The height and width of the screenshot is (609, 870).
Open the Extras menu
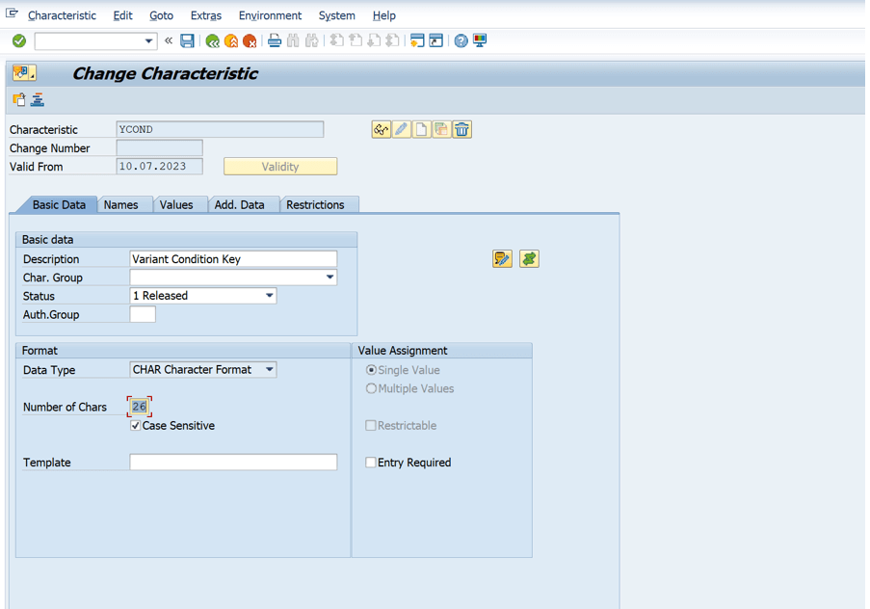tap(206, 15)
